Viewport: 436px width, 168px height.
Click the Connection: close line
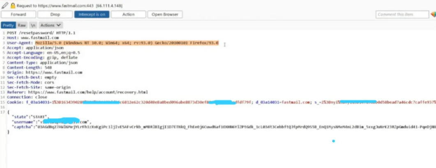point(27,97)
